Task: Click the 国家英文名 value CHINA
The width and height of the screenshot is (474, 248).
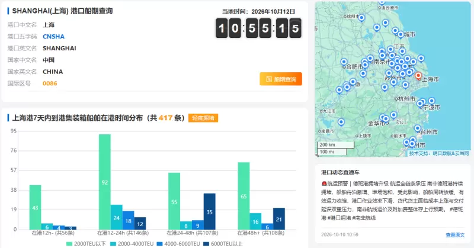Action: (53, 72)
